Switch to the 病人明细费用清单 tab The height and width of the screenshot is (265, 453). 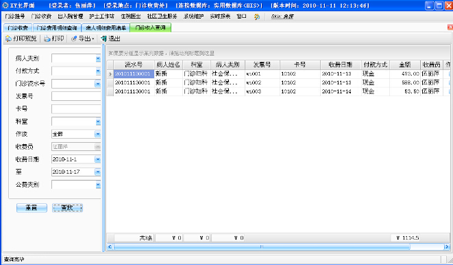(x=106, y=27)
